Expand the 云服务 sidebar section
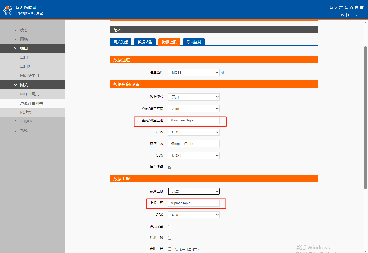 tap(26, 122)
